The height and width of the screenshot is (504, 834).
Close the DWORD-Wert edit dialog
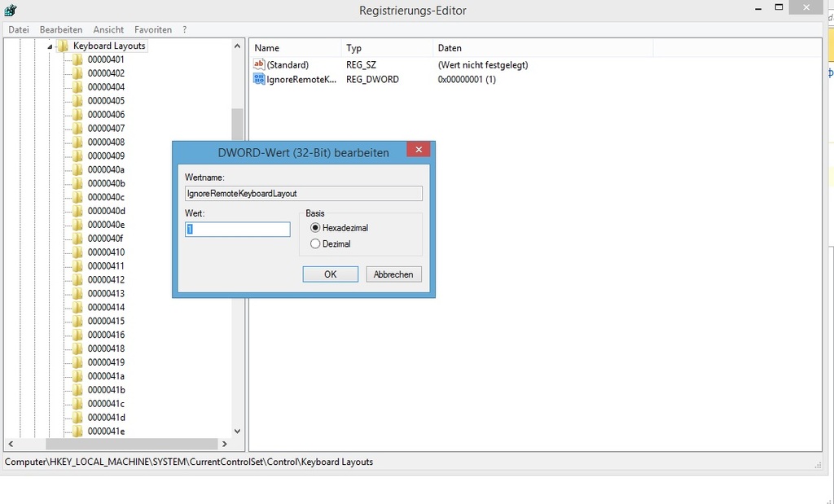418,150
